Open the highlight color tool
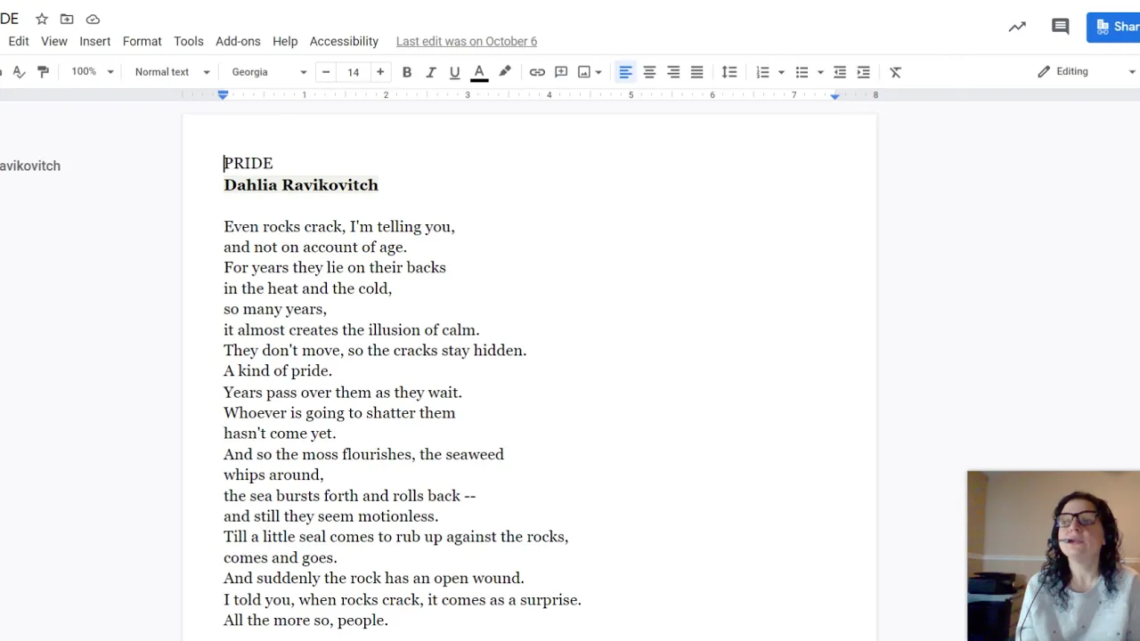 coord(505,72)
